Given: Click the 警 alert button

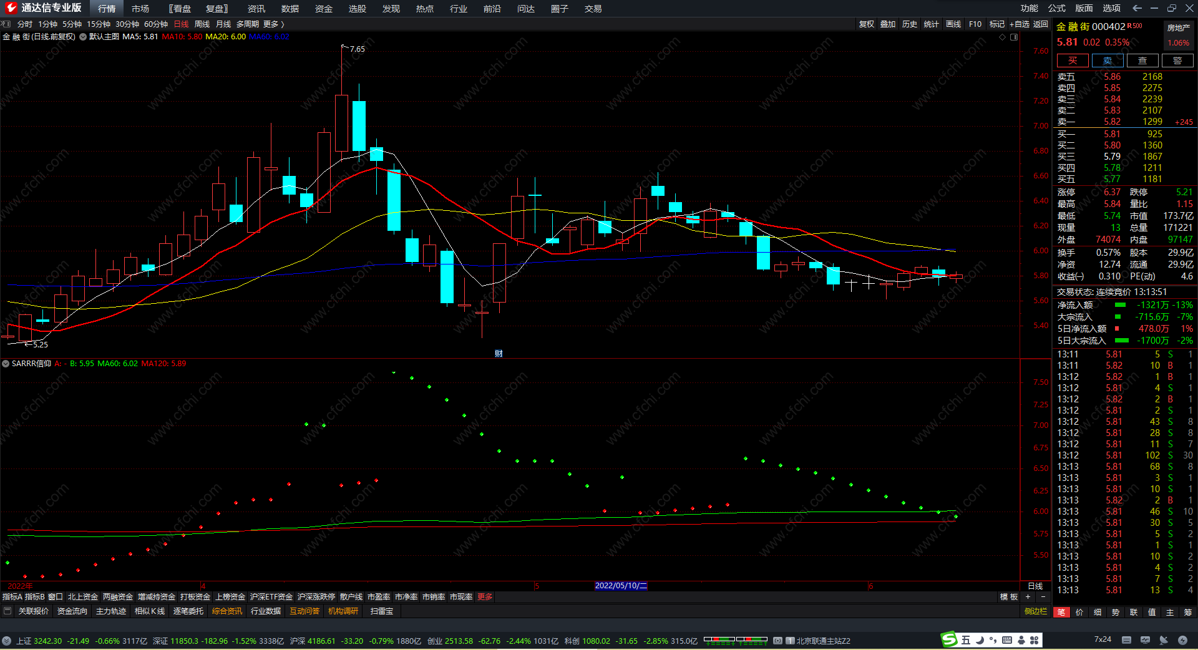Looking at the screenshot, I should pyautogui.click(x=1177, y=61).
